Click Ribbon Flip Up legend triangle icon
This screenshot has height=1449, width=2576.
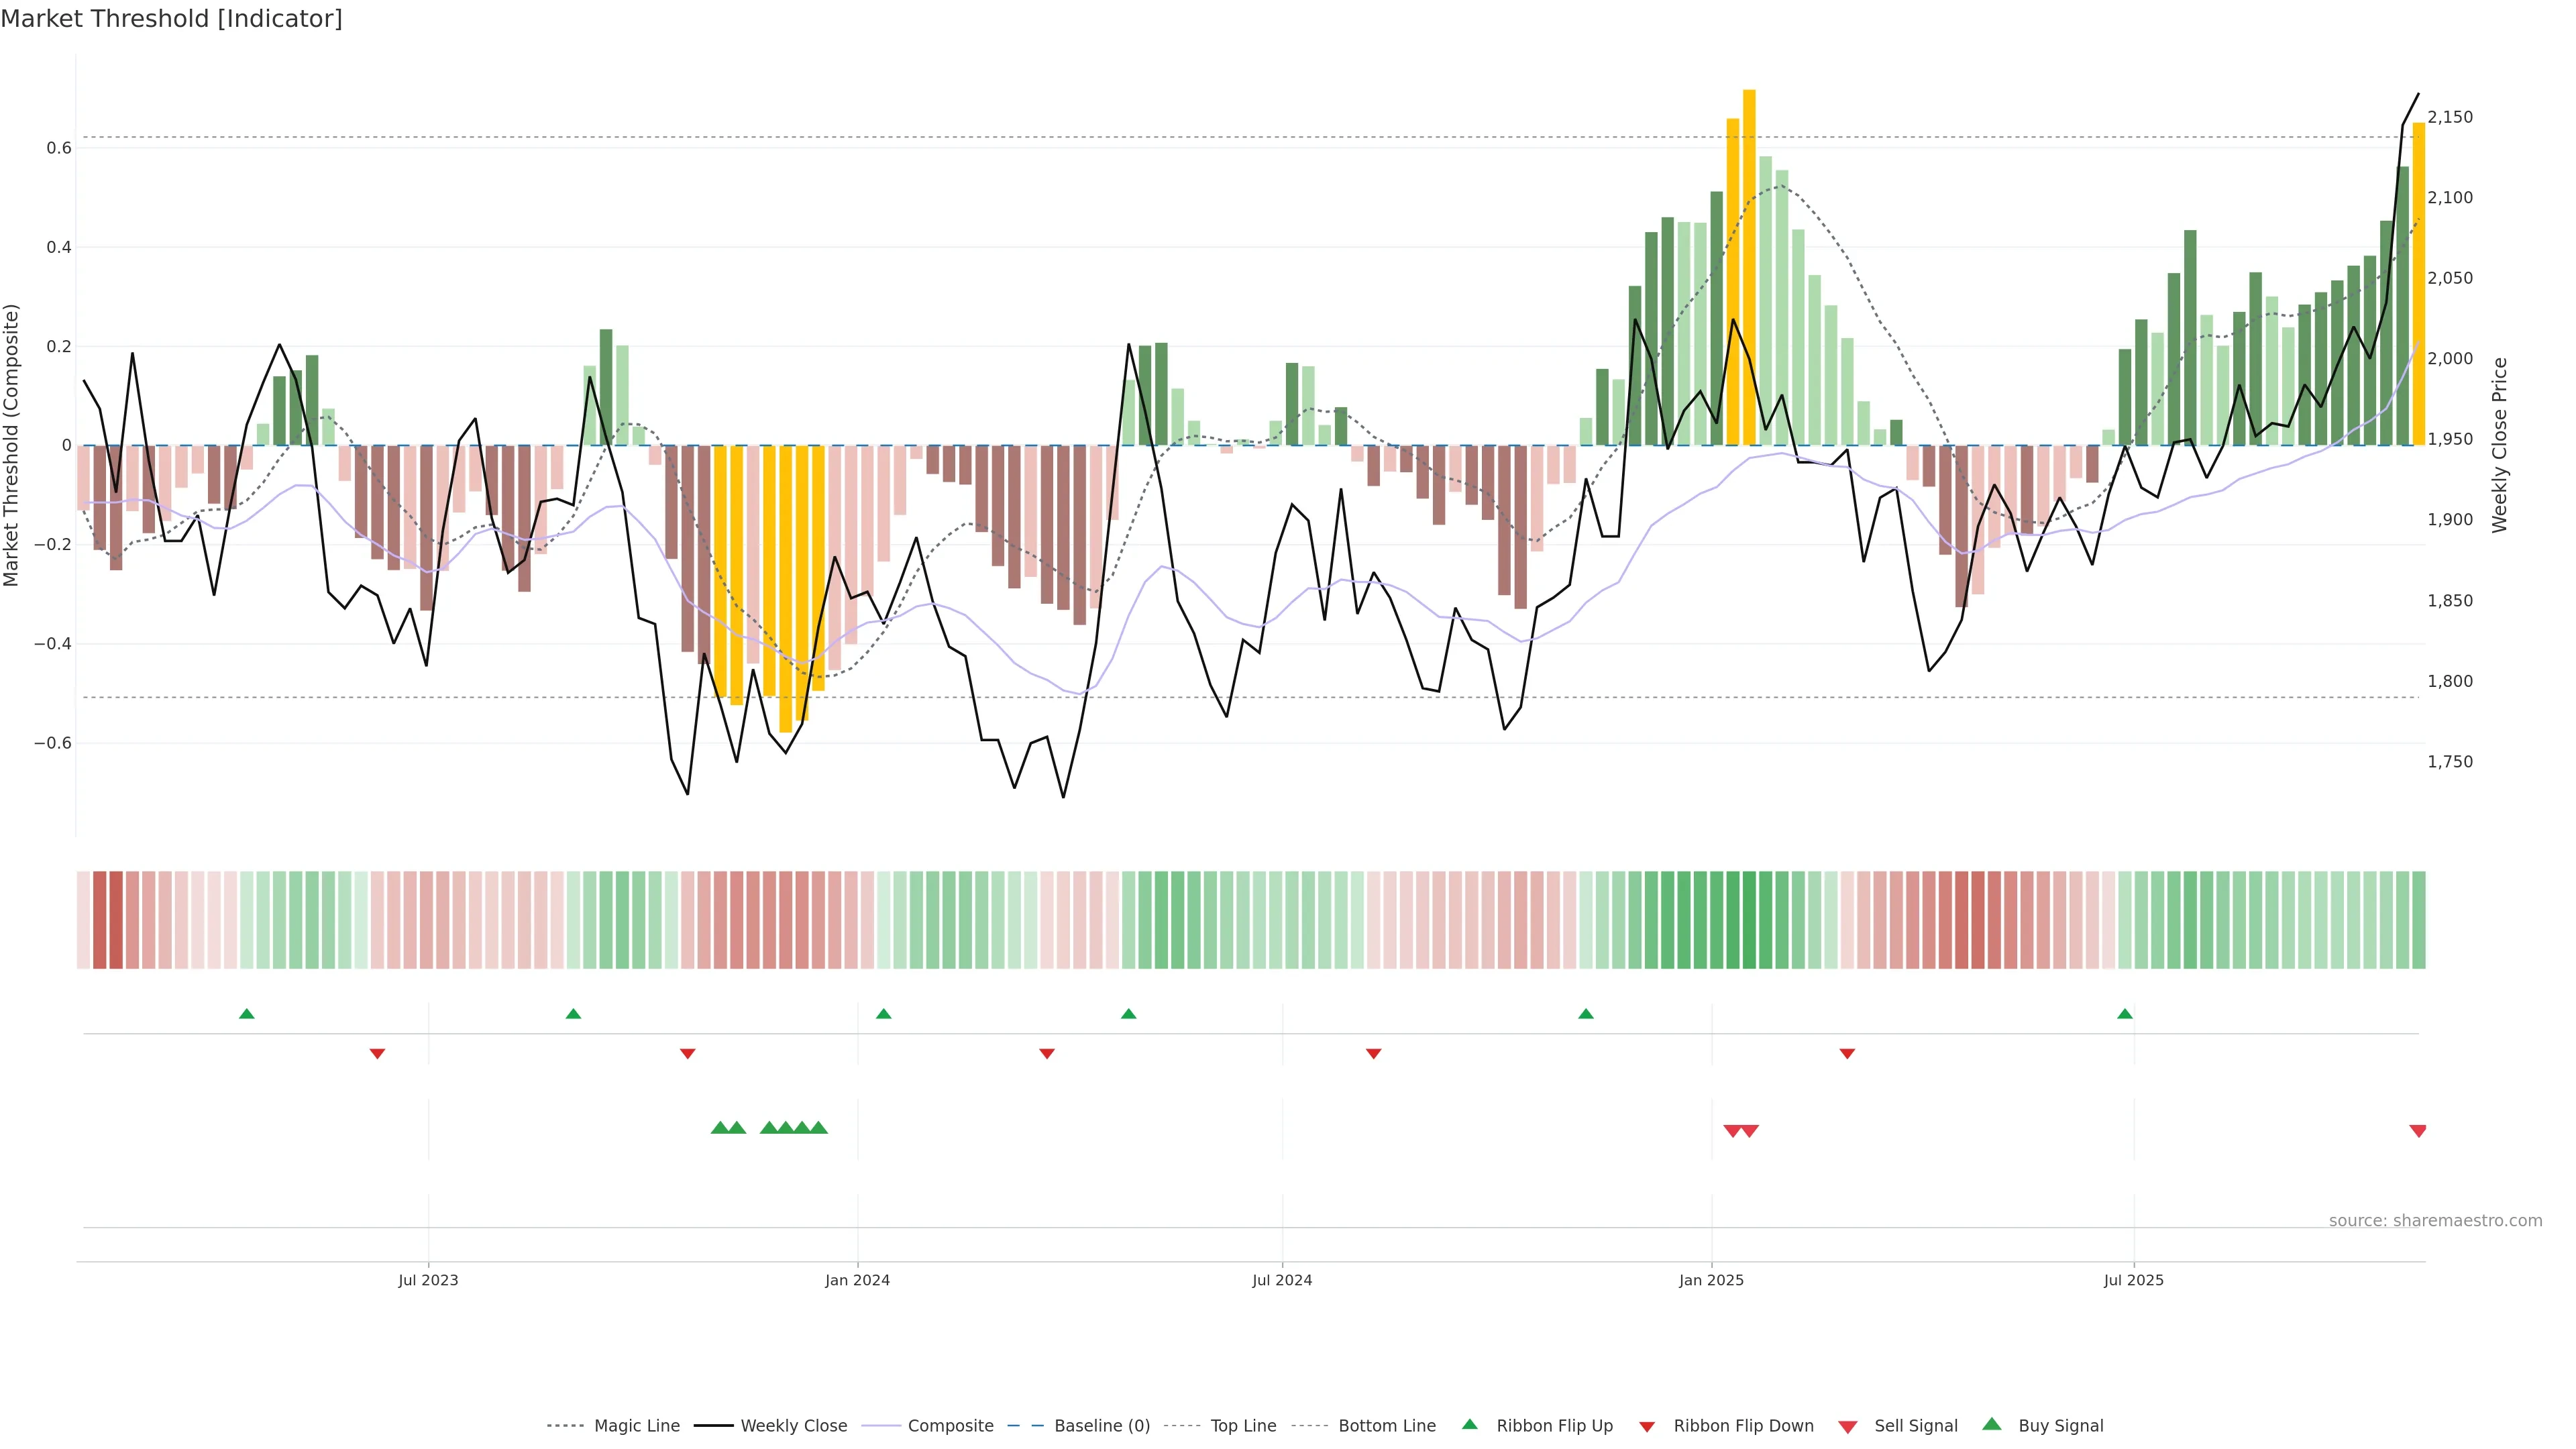point(1469,1425)
